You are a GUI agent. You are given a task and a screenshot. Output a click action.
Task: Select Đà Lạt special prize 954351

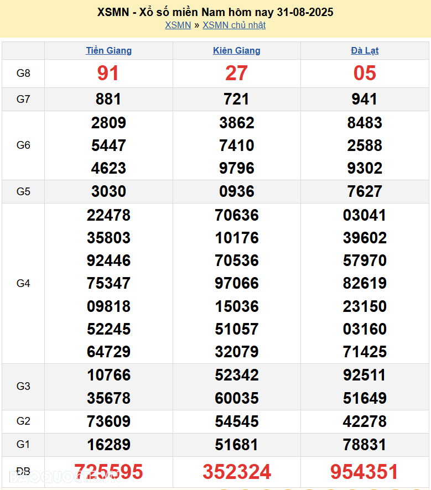coord(364,472)
